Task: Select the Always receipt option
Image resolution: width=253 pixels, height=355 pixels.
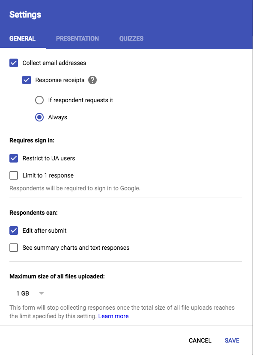Action: (x=39, y=117)
